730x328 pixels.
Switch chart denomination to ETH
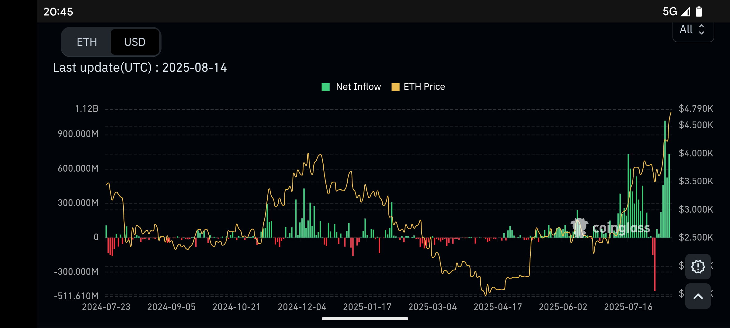click(x=87, y=42)
